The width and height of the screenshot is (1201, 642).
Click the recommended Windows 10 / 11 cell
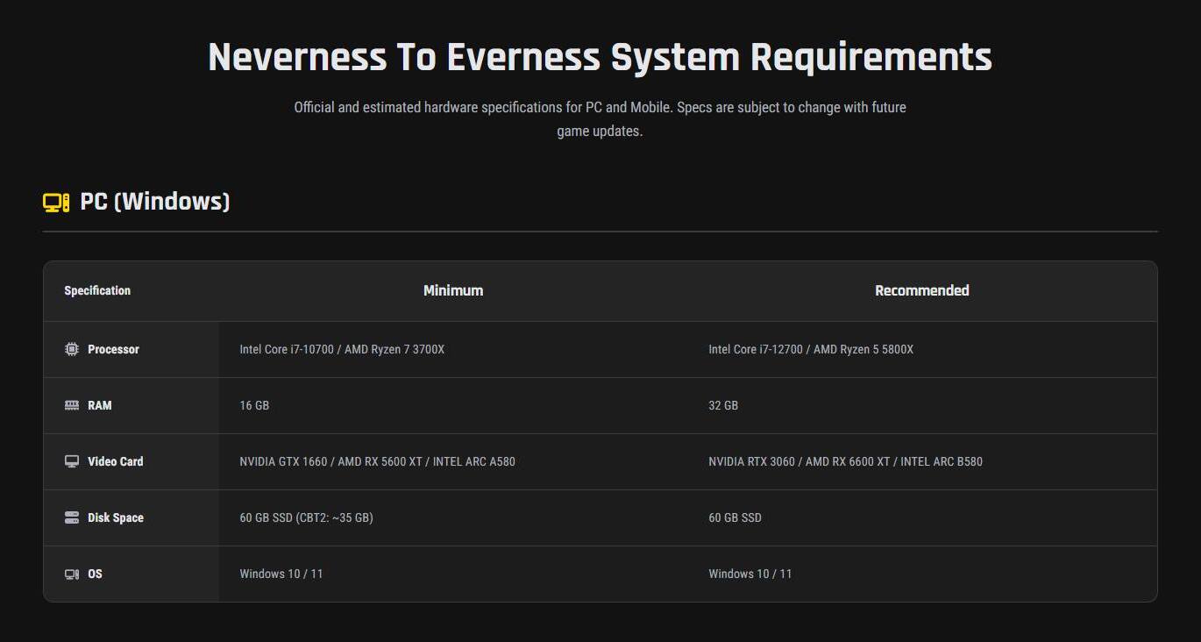point(750,574)
